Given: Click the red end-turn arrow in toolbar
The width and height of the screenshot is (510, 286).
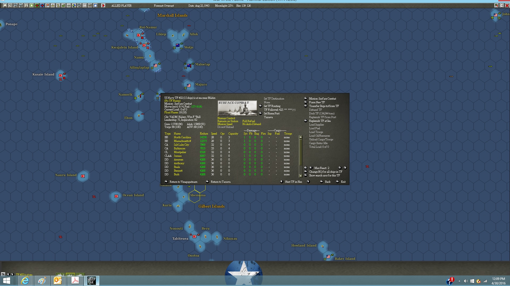Looking at the screenshot, I should (x=103, y=6).
